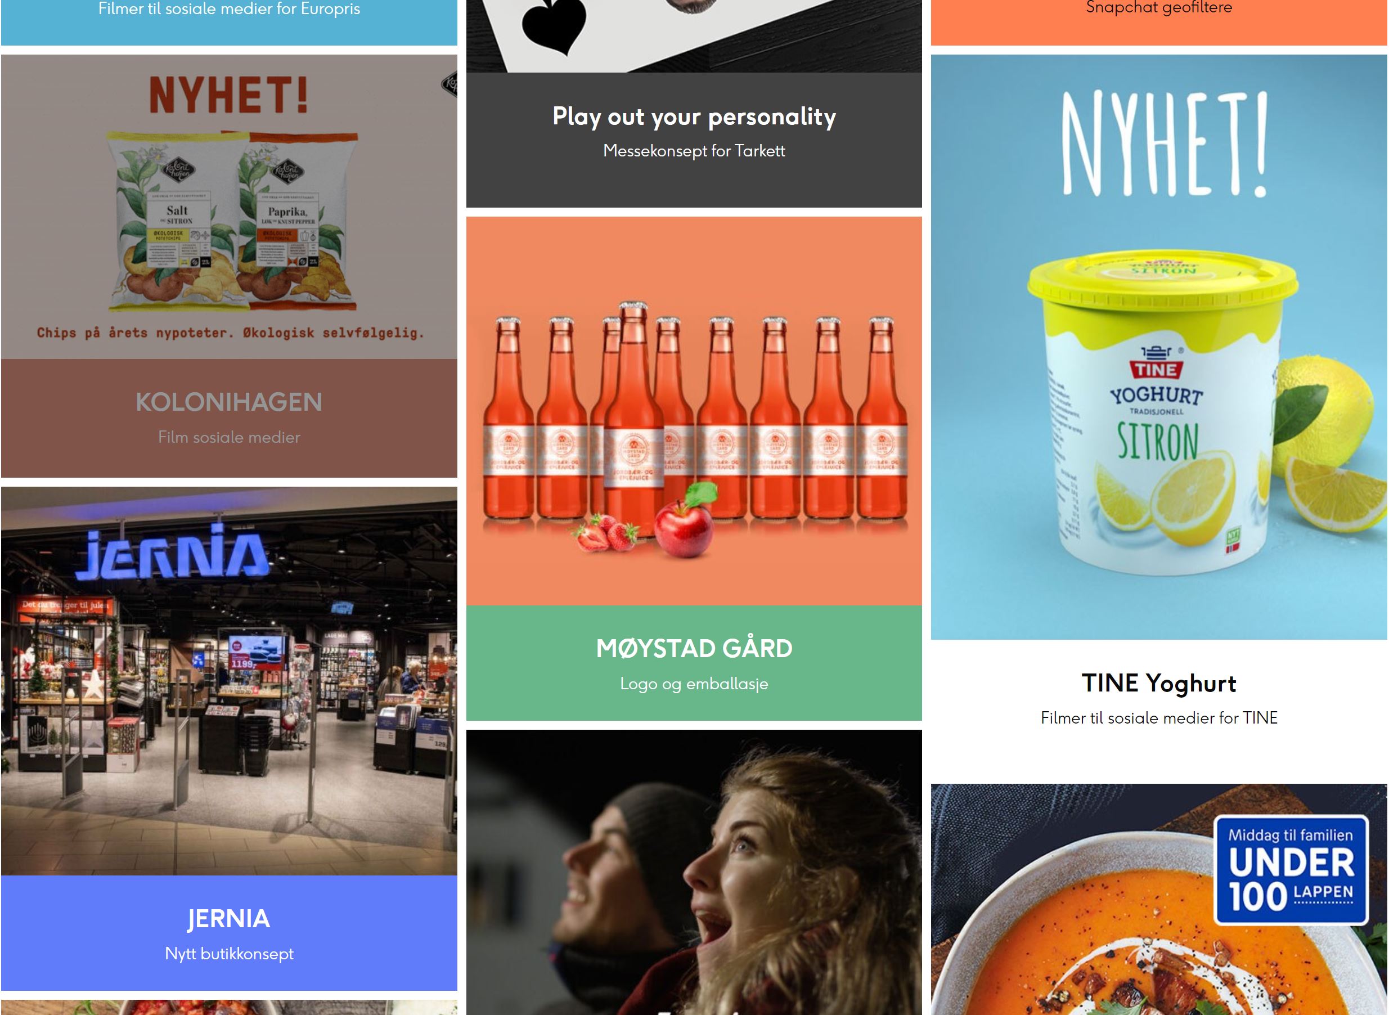Select the Nytt butikkonsept subtitle

229,954
